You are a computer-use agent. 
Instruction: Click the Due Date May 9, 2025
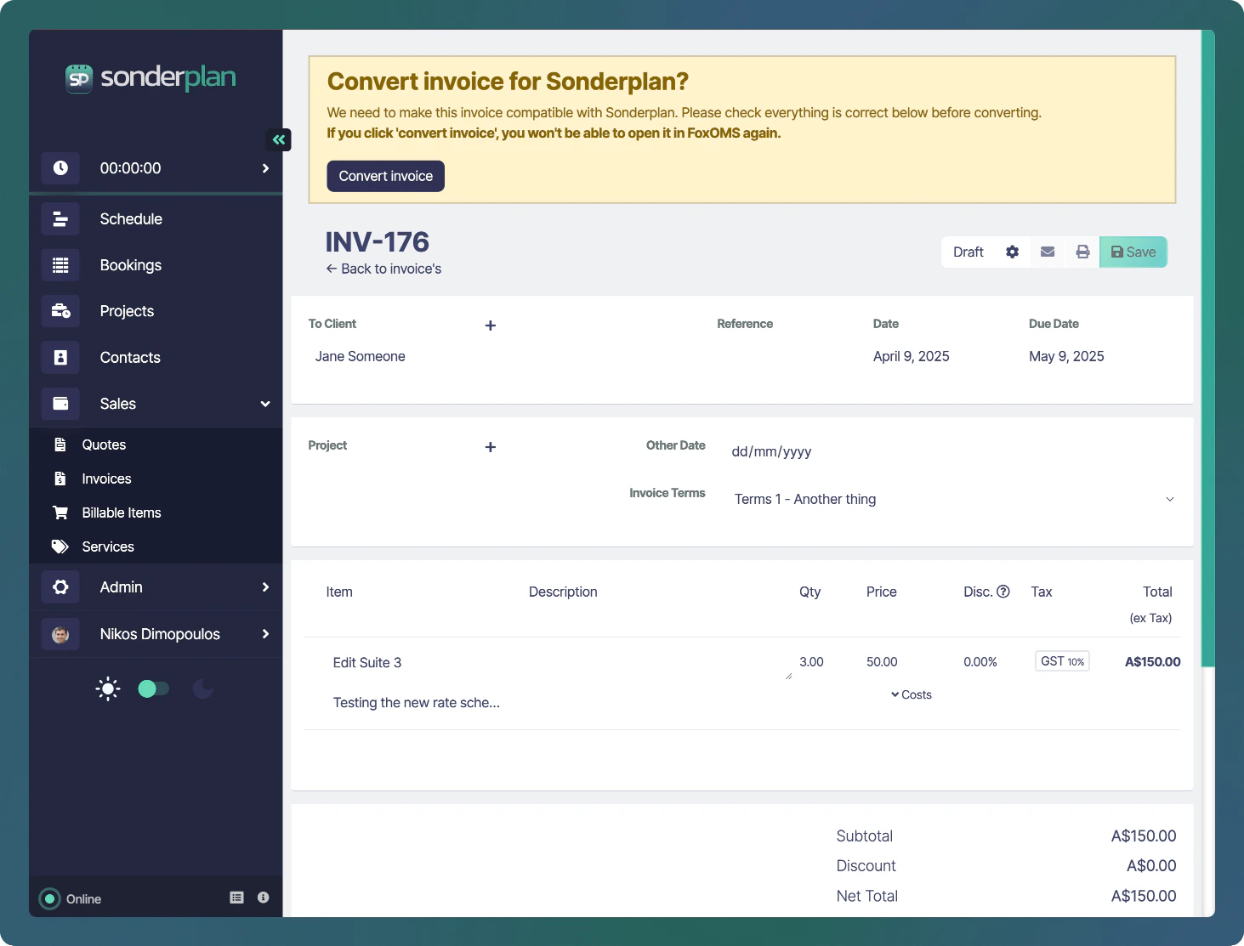coord(1066,356)
